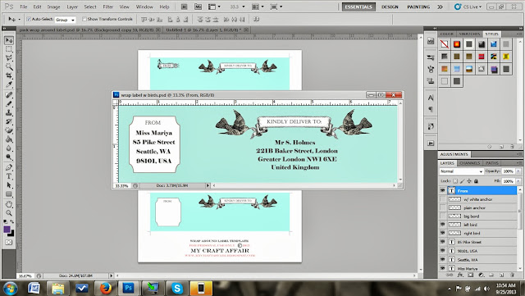525x296 pixels.
Task: Select the Lasso tool
Action: pyautogui.click(x=9, y=58)
